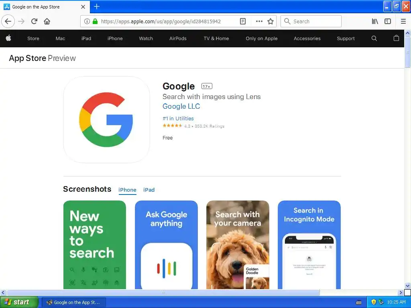The height and width of the screenshot is (308, 411).
Task: Show the browser sidebars
Action: [388, 21]
